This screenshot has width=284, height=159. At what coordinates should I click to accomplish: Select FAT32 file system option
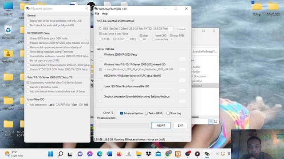pos(114,39)
